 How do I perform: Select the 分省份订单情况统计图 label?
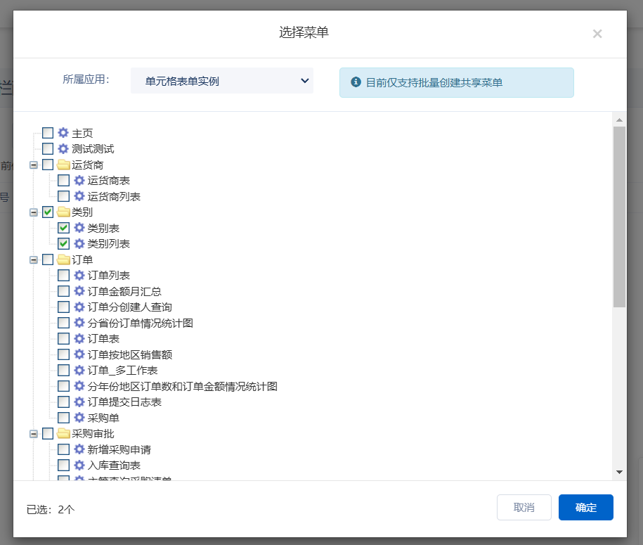(x=141, y=323)
